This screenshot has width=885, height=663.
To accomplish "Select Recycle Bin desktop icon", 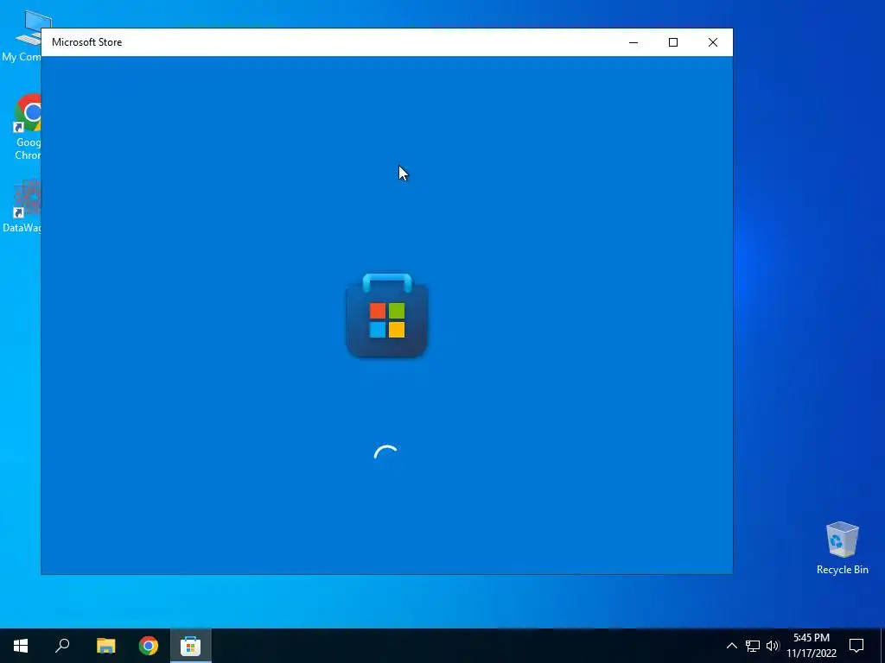I will click(x=842, y=548).
